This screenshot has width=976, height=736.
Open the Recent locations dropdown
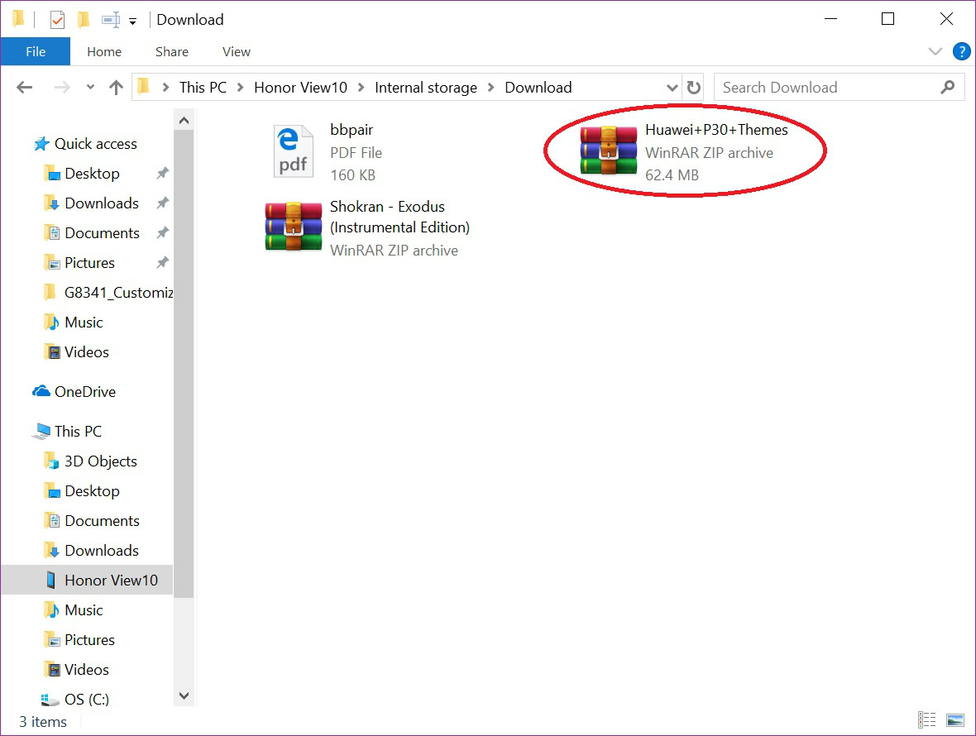click(90, 87)
